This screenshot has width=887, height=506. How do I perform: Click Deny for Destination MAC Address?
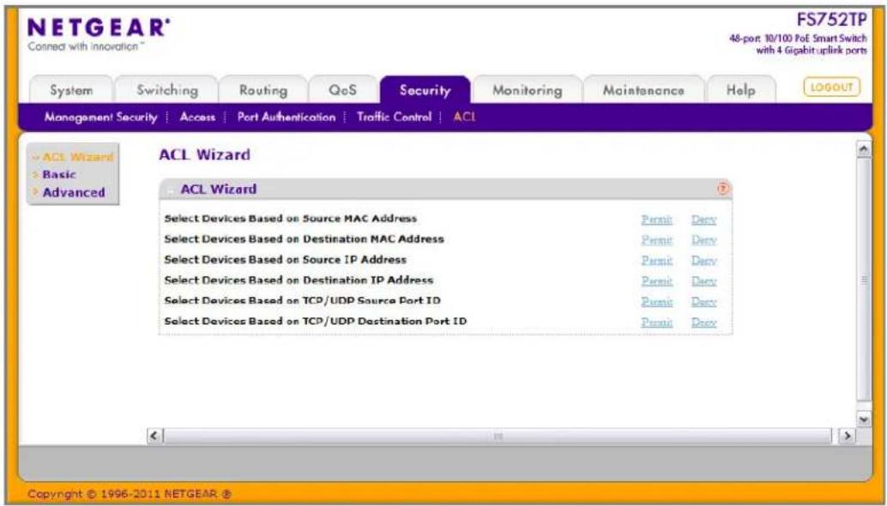point(703,240)
